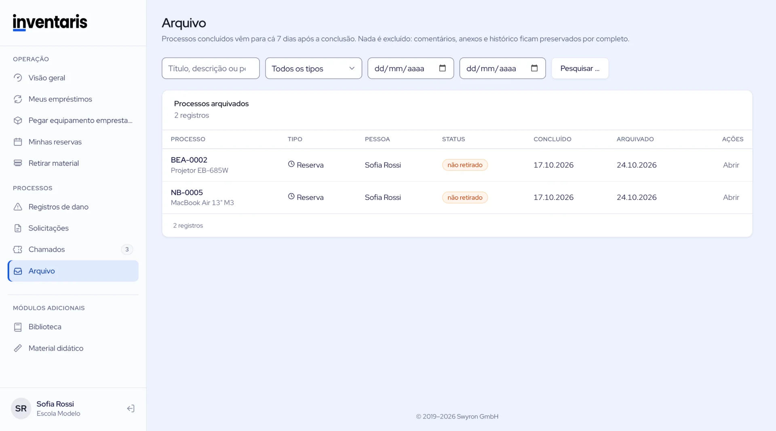Click the Meus empréstimos refresh icon

click(18, 99)
